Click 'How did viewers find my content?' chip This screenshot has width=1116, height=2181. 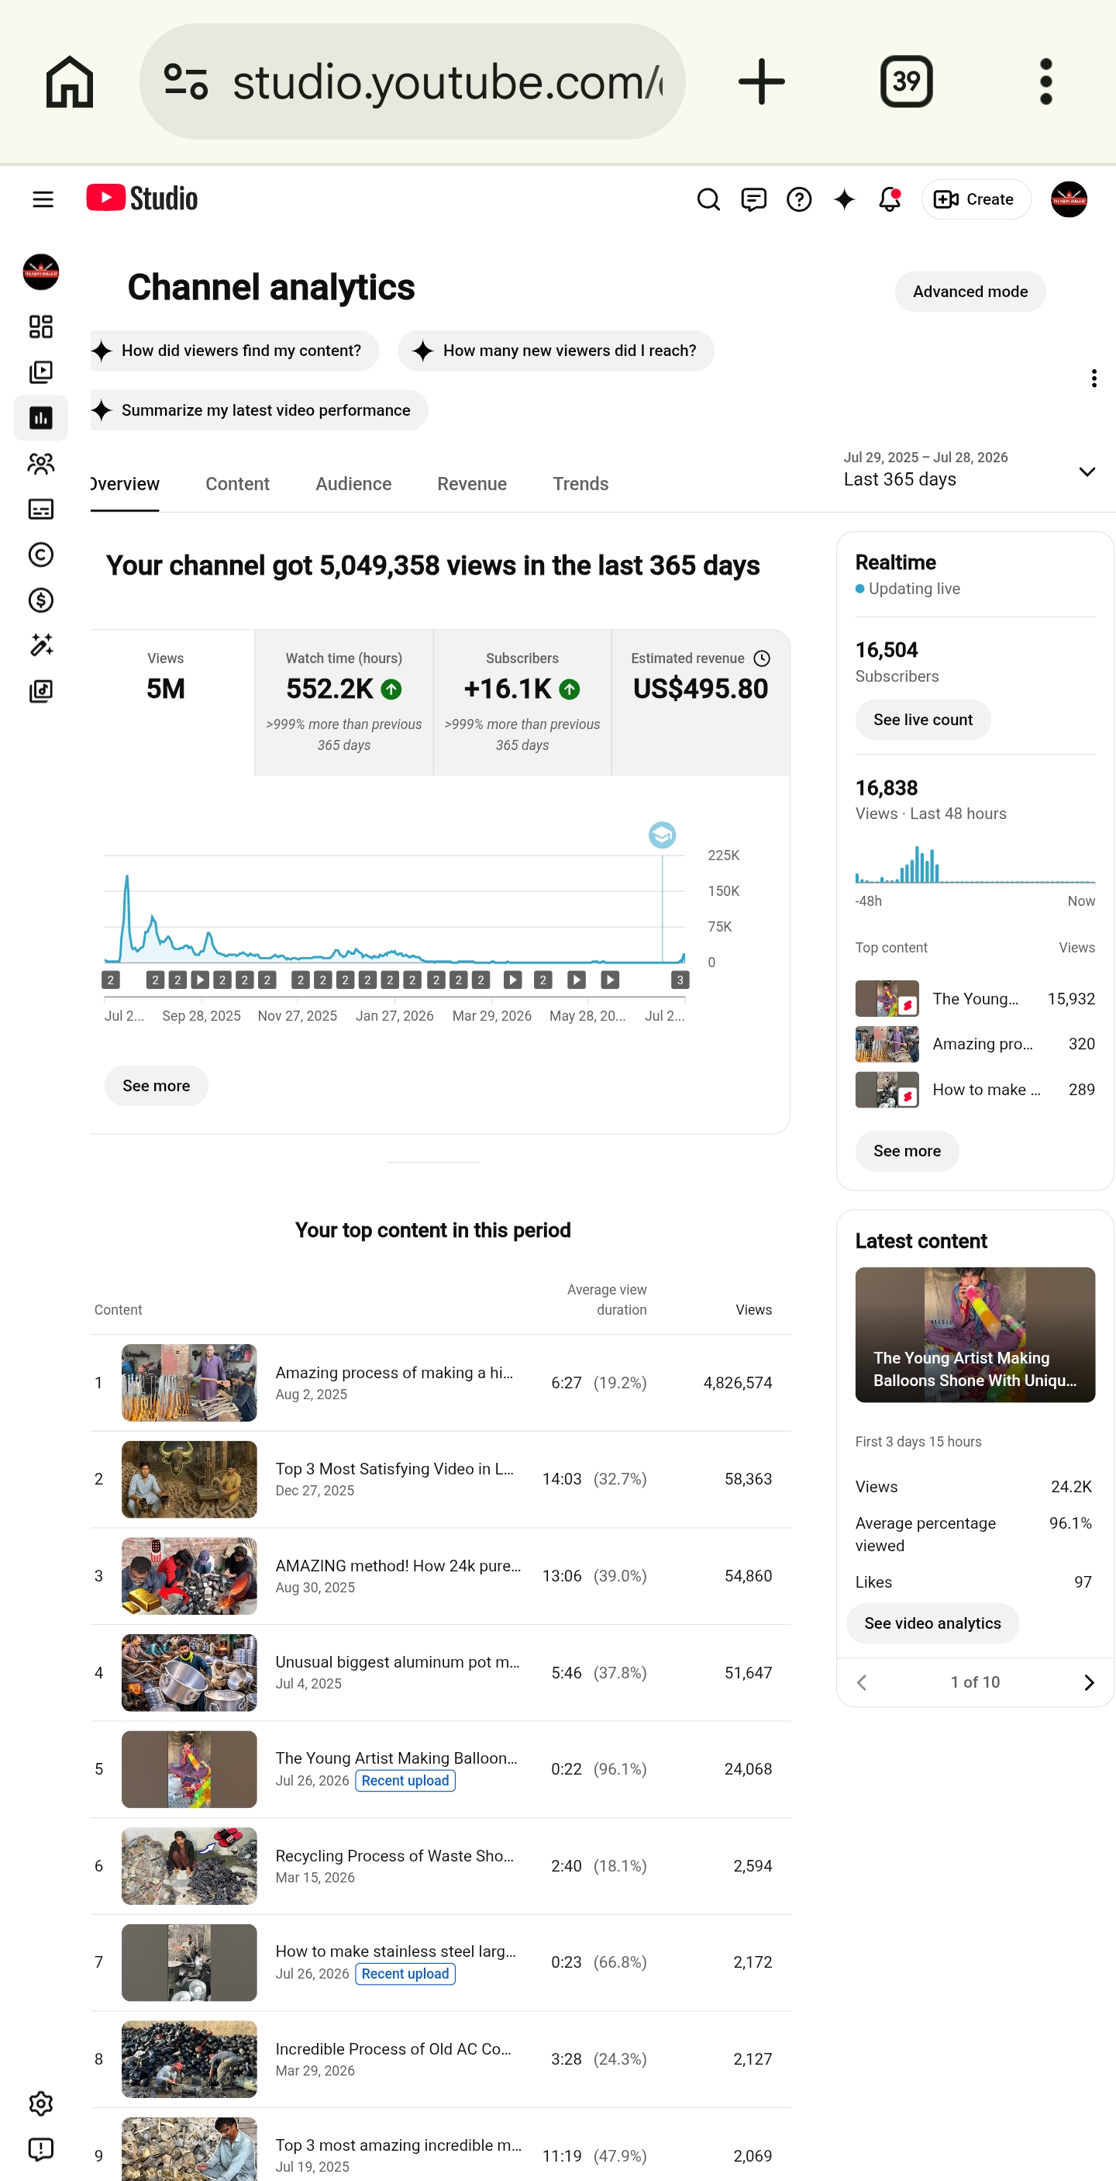tap(234, 351)
